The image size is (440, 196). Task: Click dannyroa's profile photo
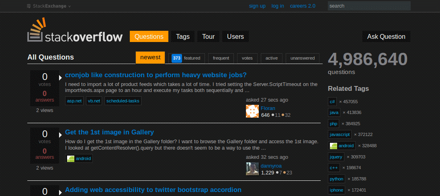(252, 169)
